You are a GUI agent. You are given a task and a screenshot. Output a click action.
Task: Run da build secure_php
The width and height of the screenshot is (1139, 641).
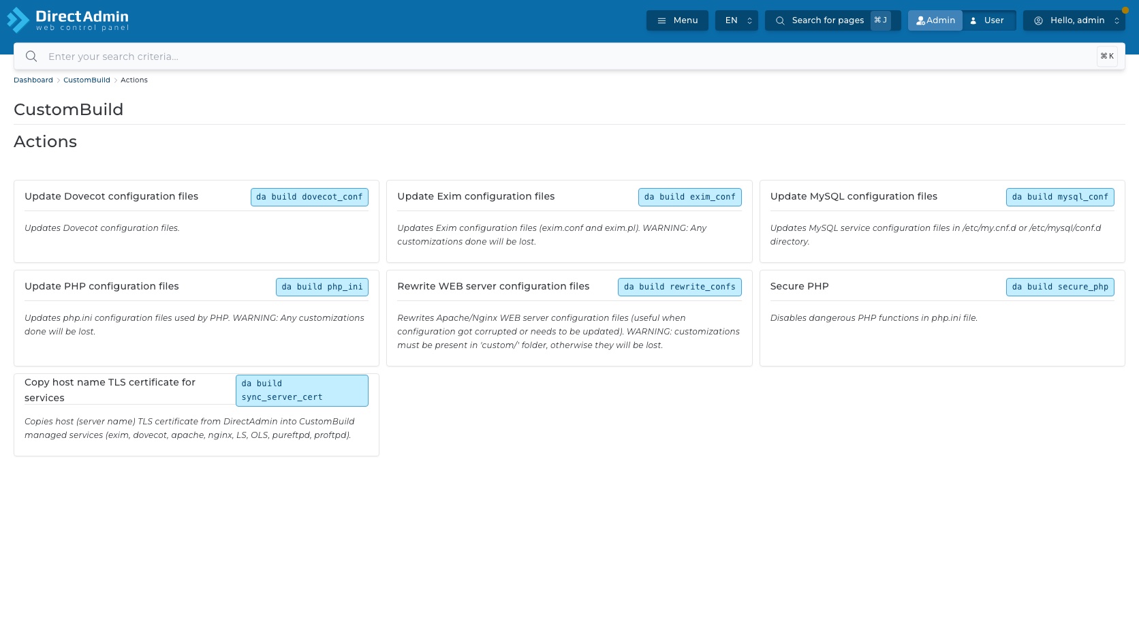coord(1060,287)
